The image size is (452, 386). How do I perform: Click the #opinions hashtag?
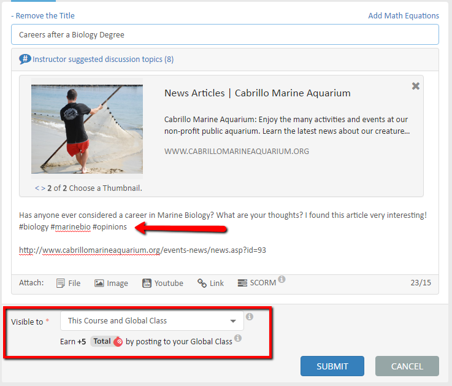tap(110, 227)
